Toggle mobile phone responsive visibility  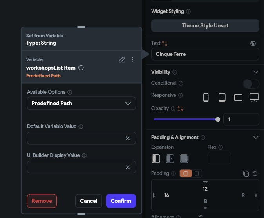(206, 97)
